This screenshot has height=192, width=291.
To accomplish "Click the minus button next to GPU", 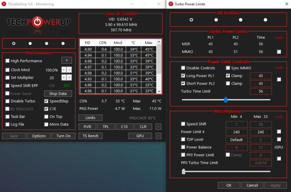I will click(158, 136).
